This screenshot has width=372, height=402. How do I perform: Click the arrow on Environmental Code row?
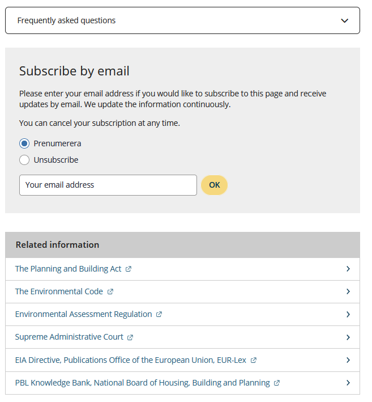348,291
